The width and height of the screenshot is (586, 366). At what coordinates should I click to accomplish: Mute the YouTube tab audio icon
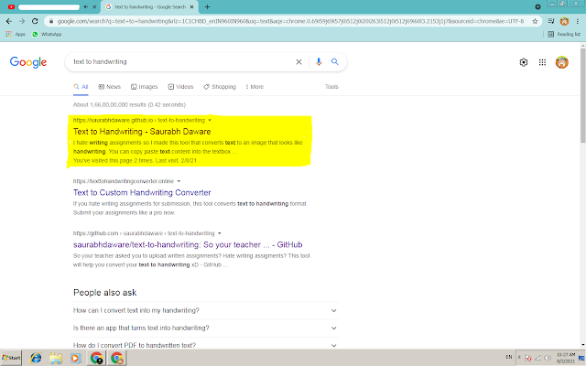[85, 6]
